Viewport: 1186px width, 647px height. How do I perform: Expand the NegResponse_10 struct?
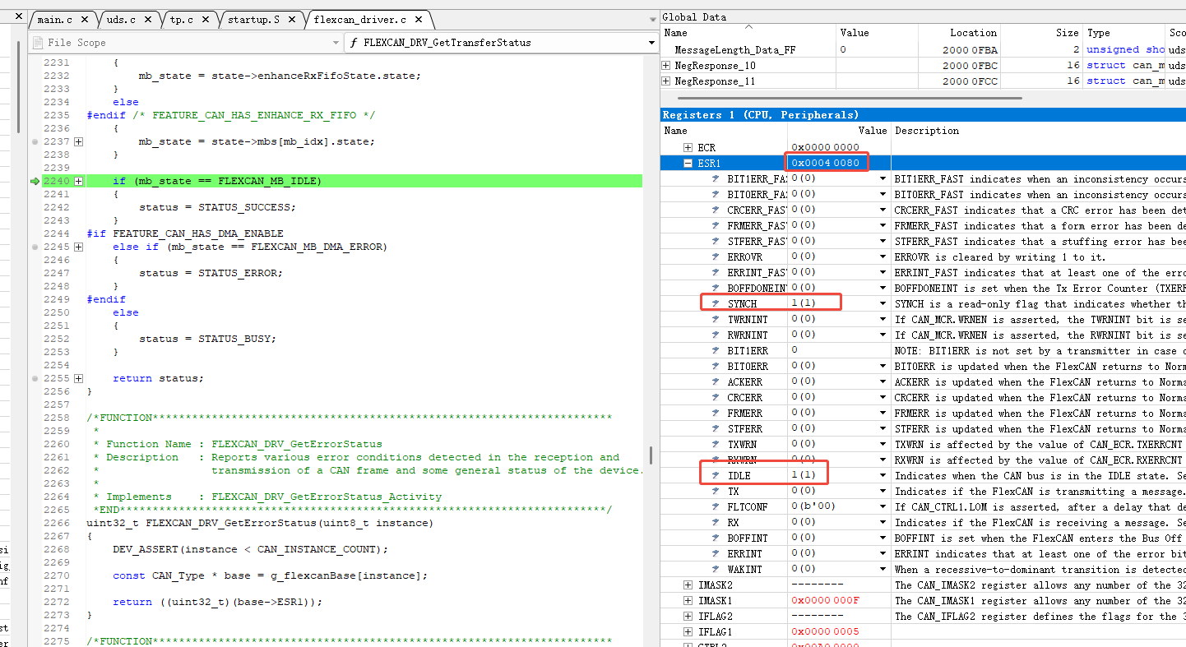click(666, 66)
